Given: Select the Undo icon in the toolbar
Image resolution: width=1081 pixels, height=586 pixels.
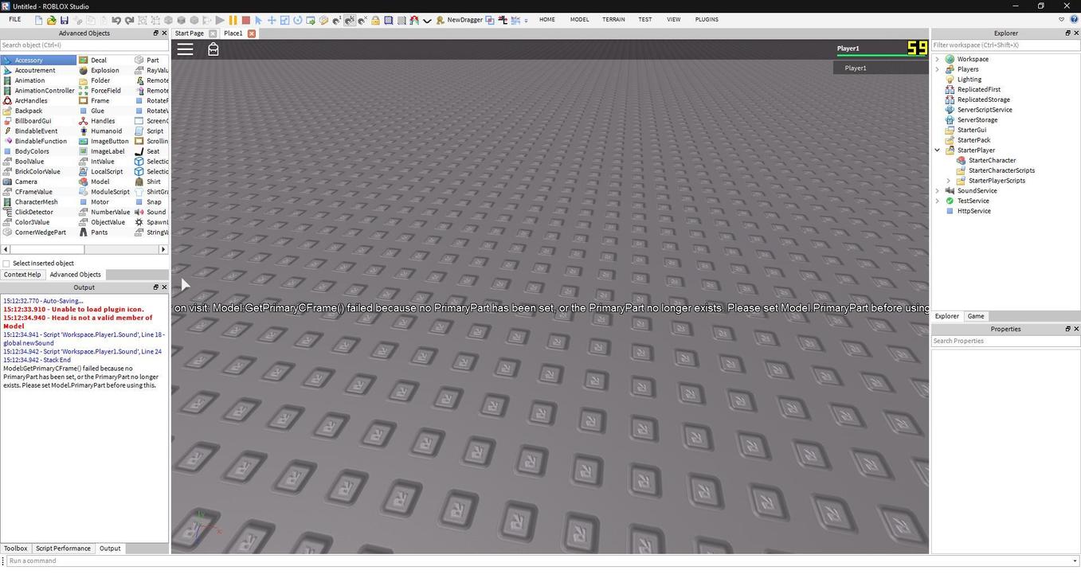Looking at the screenshot, I should coord(115,20).
